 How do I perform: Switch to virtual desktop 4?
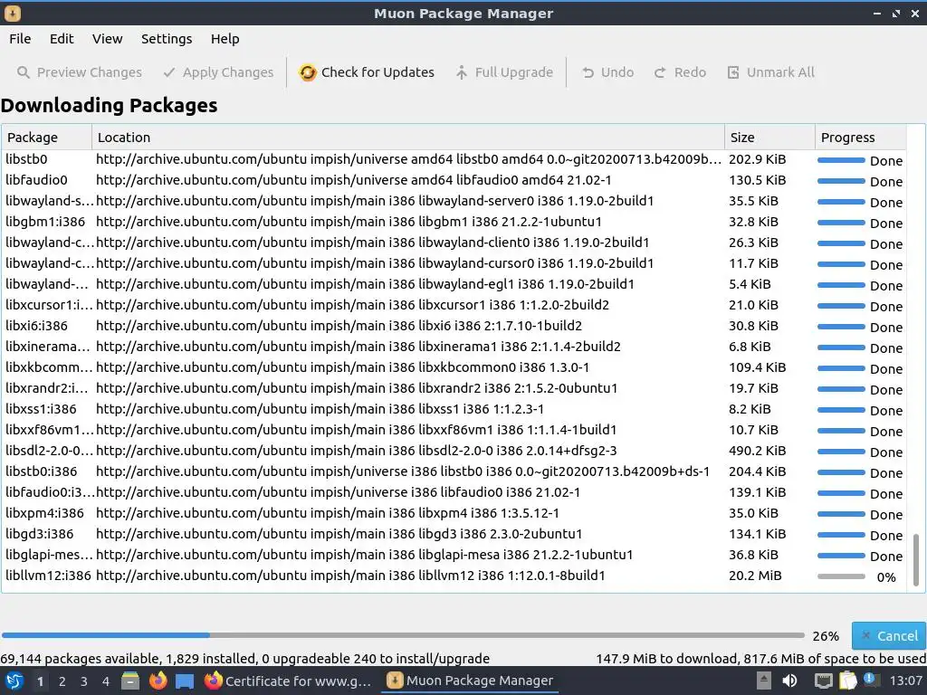pyautogui.click(x=106, y=681)
